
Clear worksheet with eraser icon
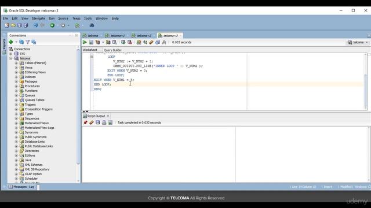[x=151, y=42]
